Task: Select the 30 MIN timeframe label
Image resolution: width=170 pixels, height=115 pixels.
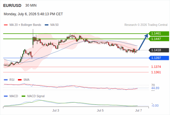Action: click(31, 5)
